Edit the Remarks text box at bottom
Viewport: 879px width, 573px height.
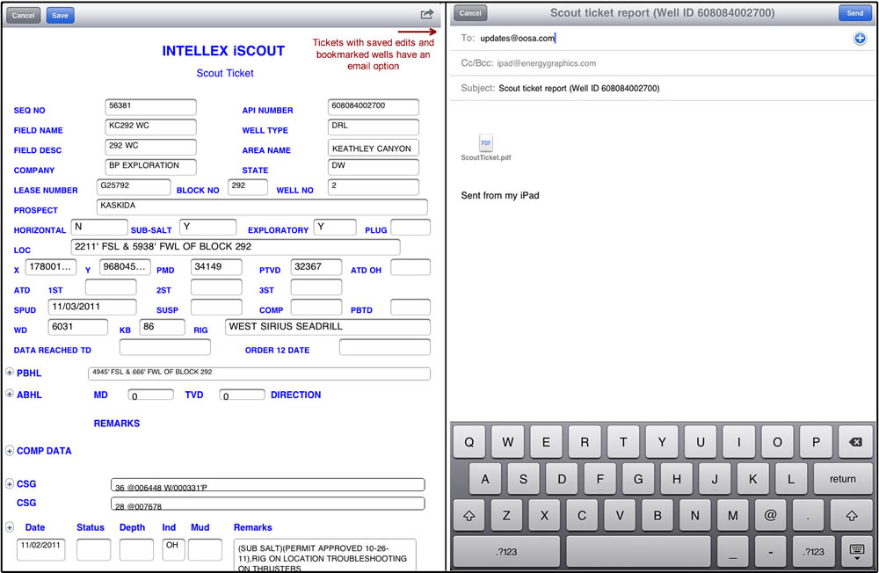click(325, 555)
